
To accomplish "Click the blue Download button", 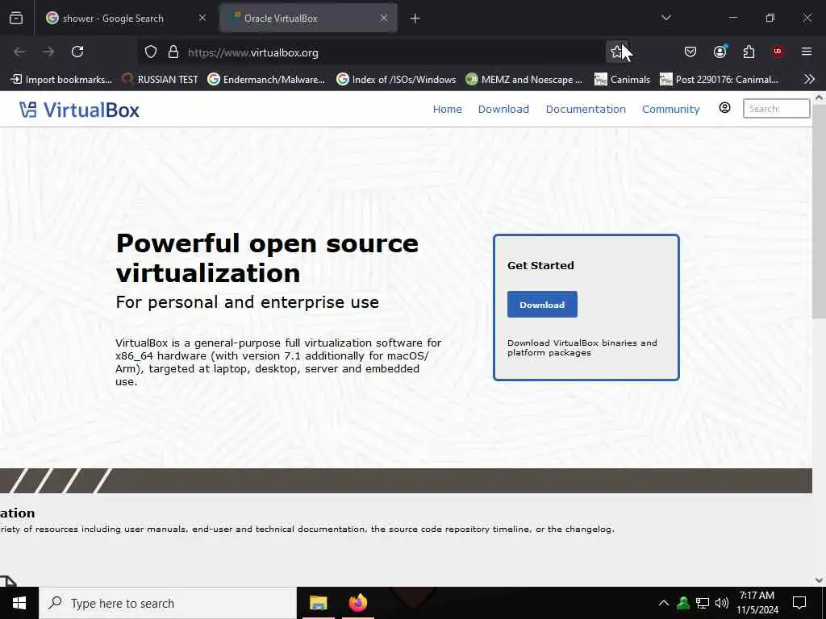I will (542, 304).
